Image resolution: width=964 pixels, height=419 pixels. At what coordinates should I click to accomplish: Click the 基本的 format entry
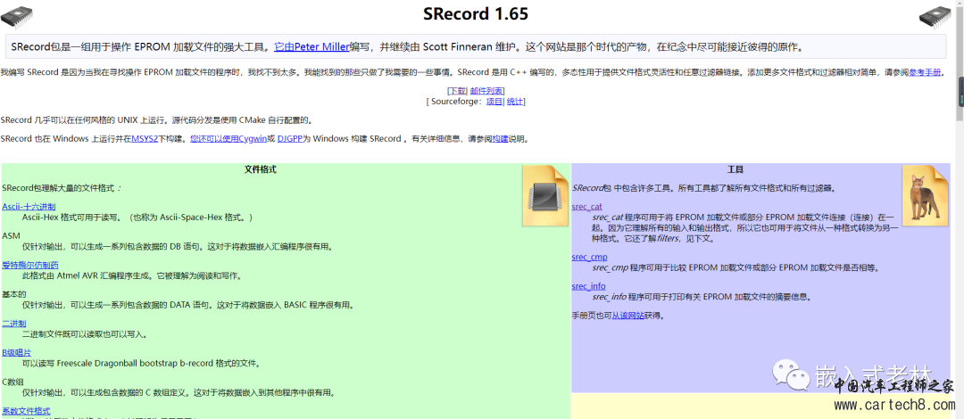tap(14, 294)
